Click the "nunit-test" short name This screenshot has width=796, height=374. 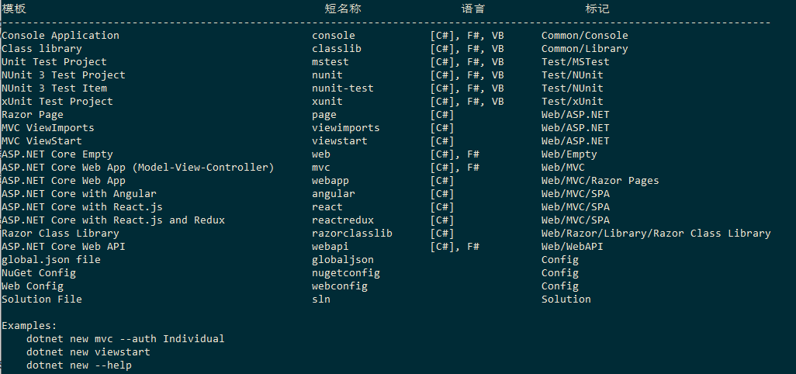tap(343, 88)
